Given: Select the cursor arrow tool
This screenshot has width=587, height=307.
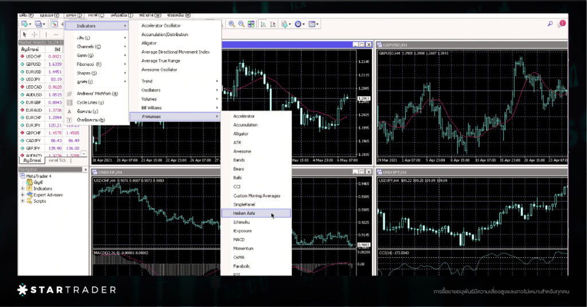Looking at the screenshot, I should click(24, 34).
